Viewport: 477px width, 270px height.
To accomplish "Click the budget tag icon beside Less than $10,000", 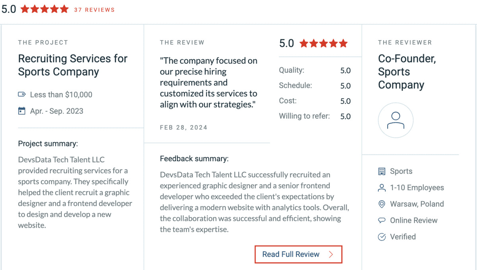I will (22, 94).
